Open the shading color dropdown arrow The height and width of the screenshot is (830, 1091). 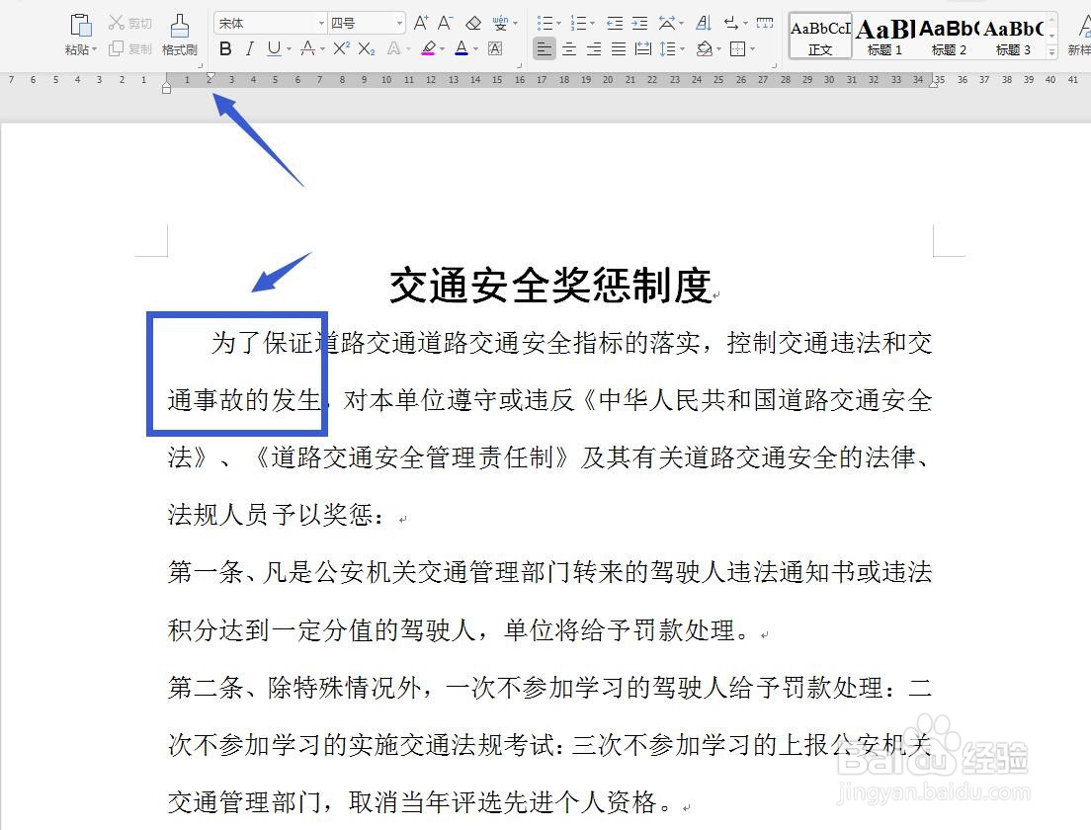718,49
